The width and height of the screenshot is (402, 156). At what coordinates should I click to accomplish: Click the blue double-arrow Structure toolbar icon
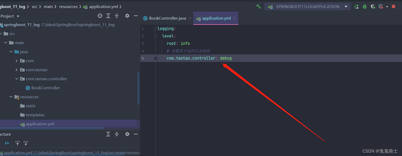point(7,143)
